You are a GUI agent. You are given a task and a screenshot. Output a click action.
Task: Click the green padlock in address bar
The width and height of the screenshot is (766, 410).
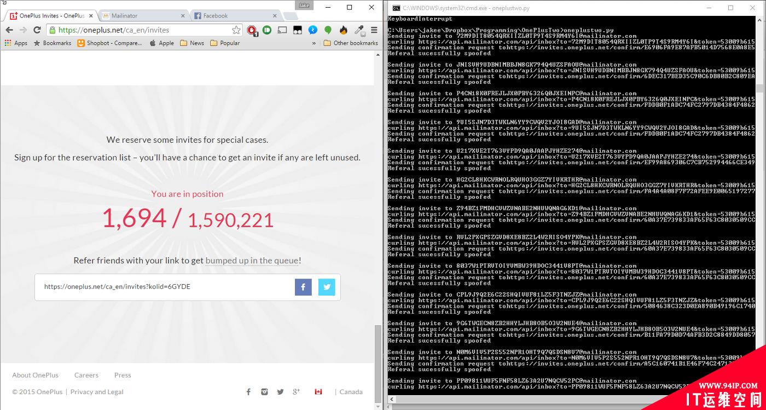click(x=52, y=30)
